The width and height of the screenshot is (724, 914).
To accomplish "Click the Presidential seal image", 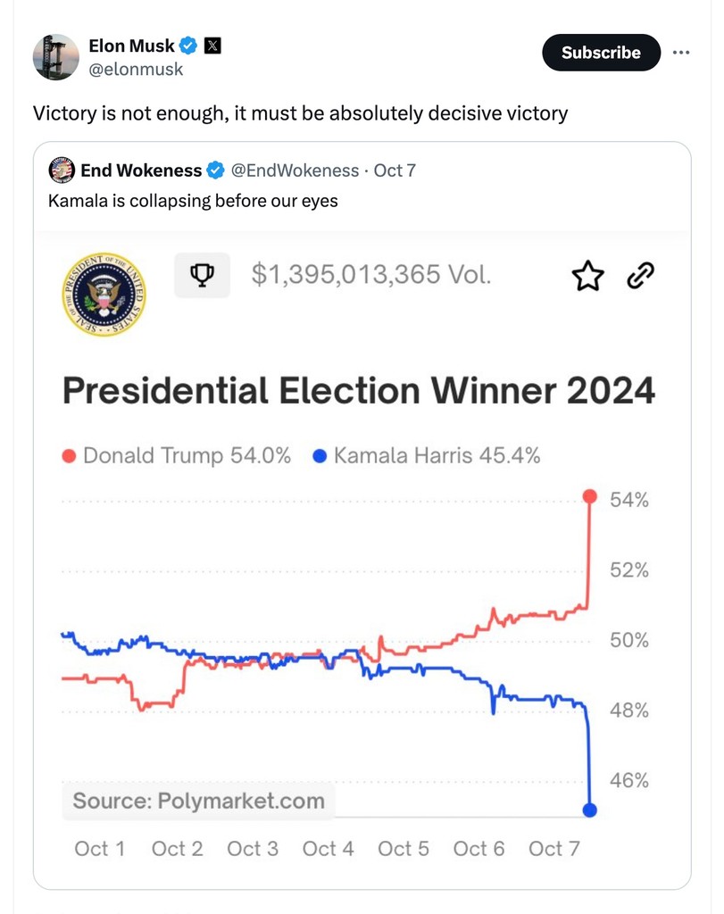I will (x=104, y=295).
